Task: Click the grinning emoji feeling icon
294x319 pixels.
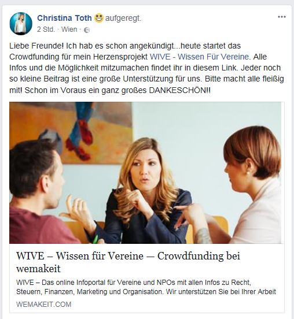Action: coord(99,18)
